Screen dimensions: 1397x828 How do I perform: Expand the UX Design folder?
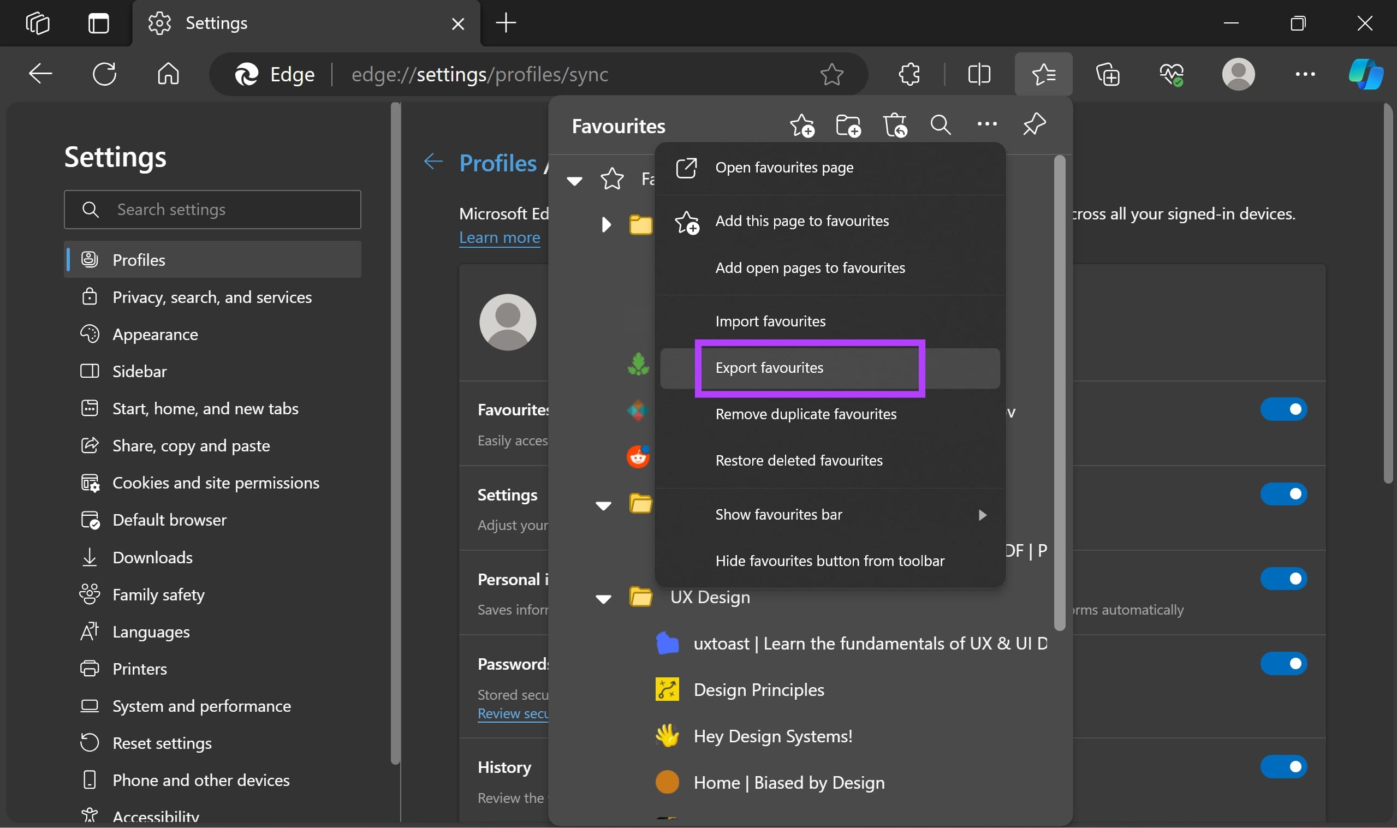(x=603, y=598)
